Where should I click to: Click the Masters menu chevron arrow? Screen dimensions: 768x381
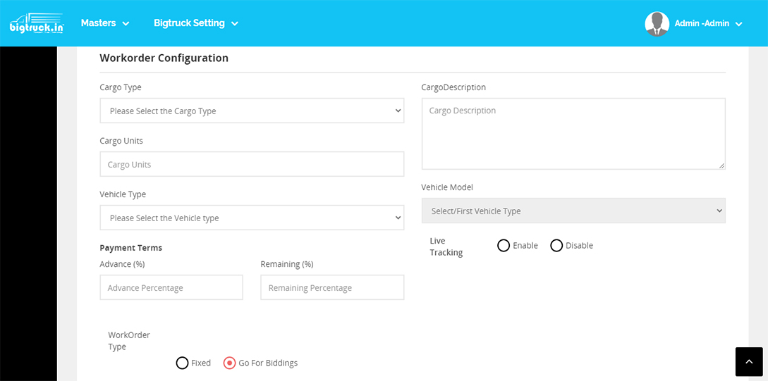pos(126,24)
